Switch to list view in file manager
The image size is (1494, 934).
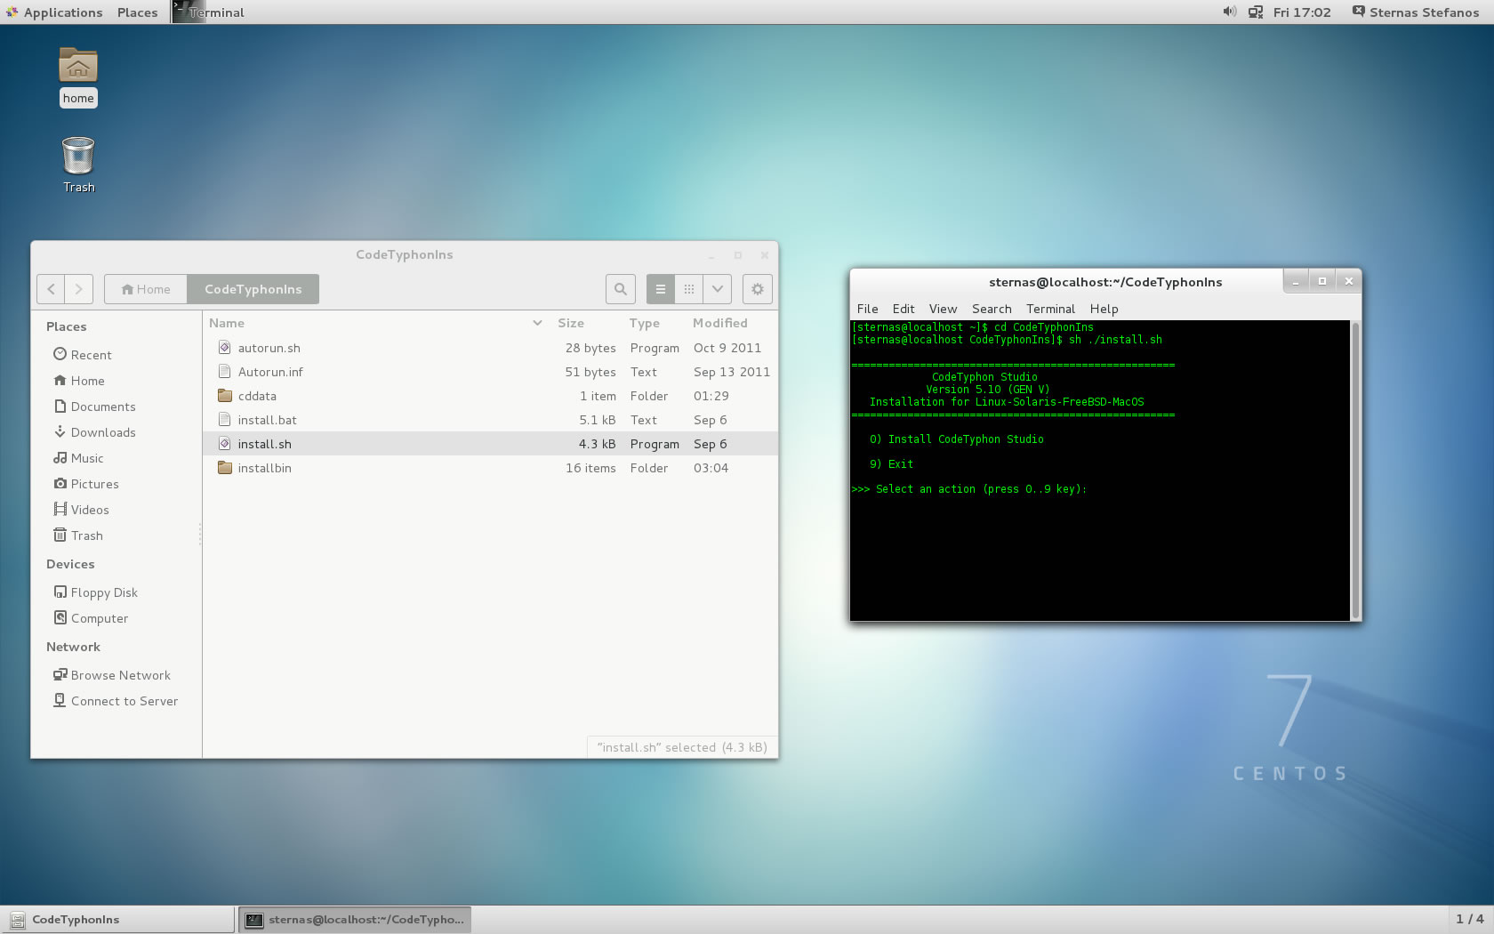[x=661, y=289]
